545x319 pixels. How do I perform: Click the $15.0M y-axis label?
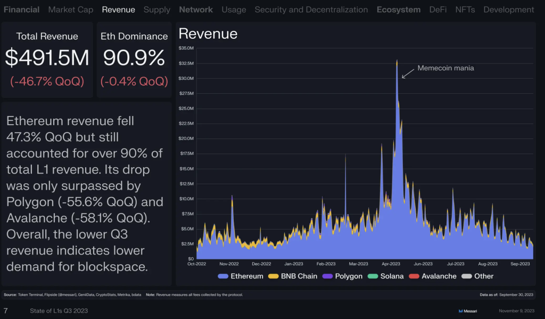pos(186,169)
